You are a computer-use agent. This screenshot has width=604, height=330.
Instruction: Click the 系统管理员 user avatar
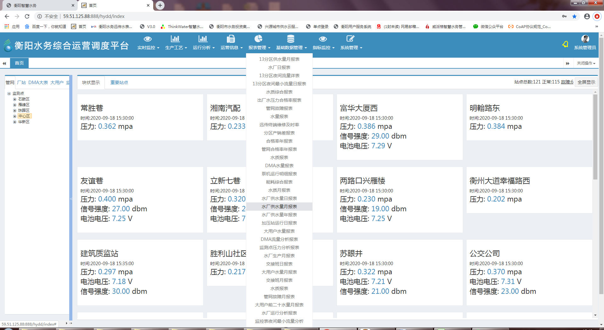[x=585, y=39]
